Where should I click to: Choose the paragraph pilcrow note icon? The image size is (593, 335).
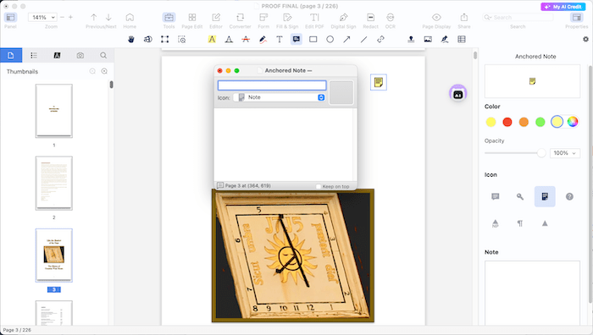pos(520,223)
